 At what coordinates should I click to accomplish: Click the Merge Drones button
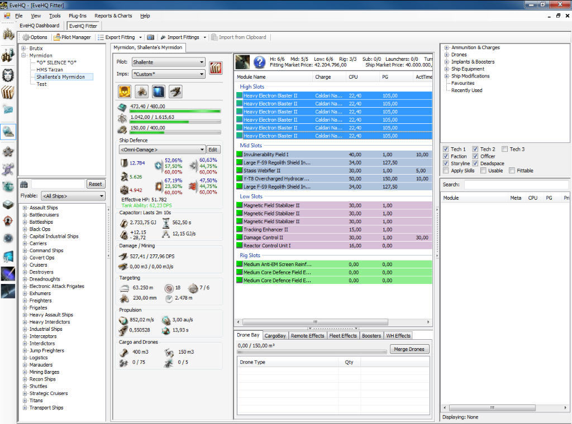pyautogui.click(x=409, y=349)
